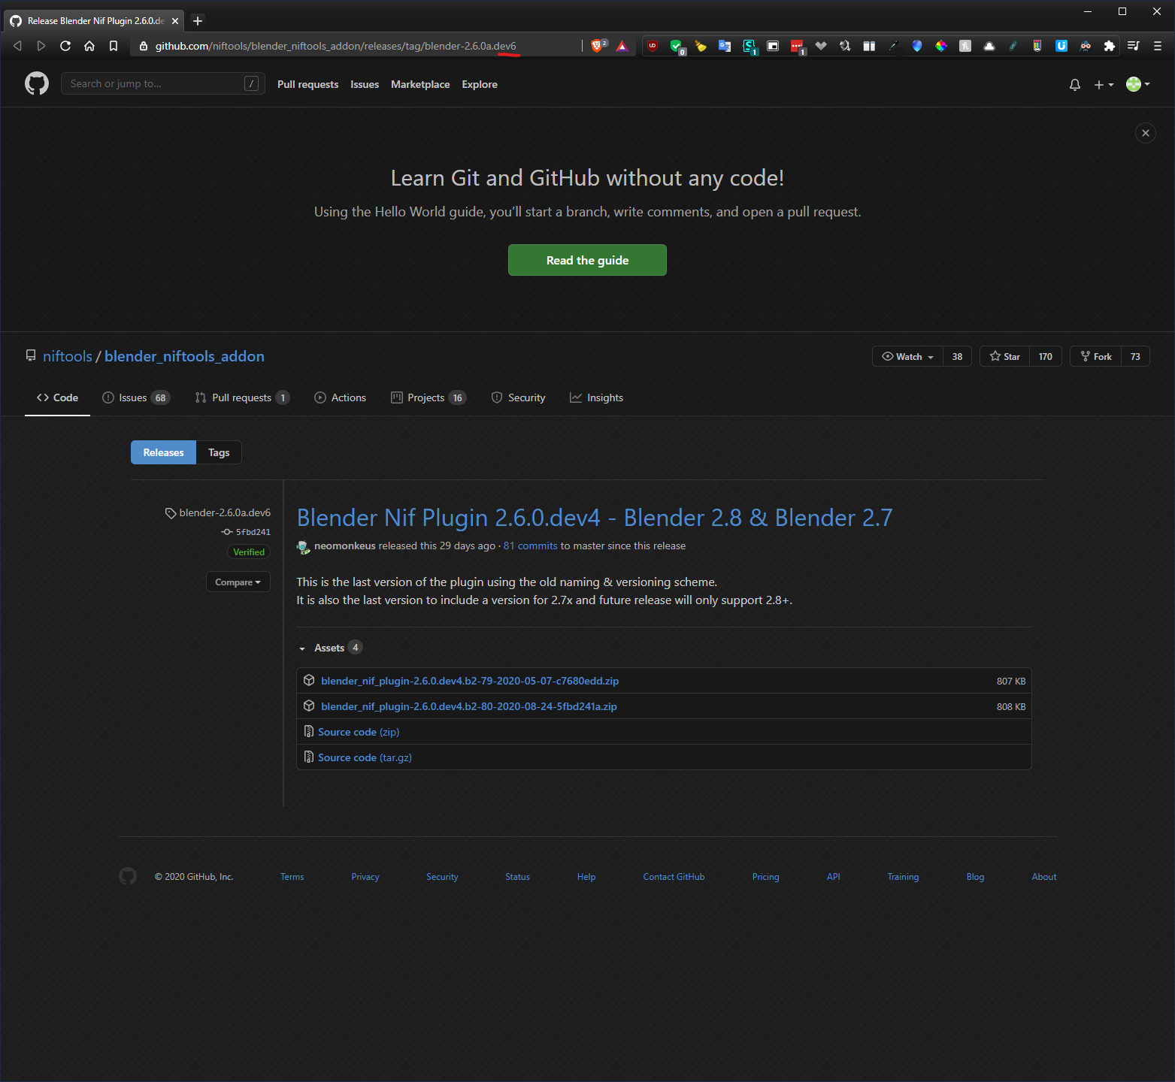Open the Projects tab
This screenshot has width=1175, height=1082.
coord(429,397)
